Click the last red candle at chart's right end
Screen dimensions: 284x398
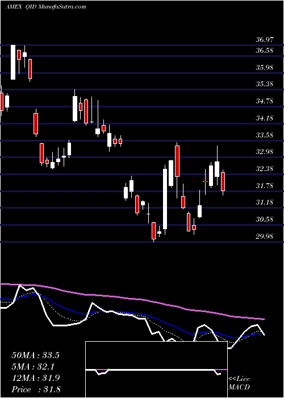[223, 181]
